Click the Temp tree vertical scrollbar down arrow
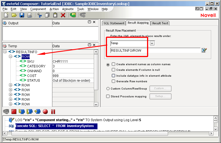This screenshot has width=221, height=143. (96, 104)
